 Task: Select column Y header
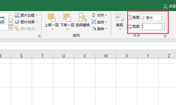point(148,56)
